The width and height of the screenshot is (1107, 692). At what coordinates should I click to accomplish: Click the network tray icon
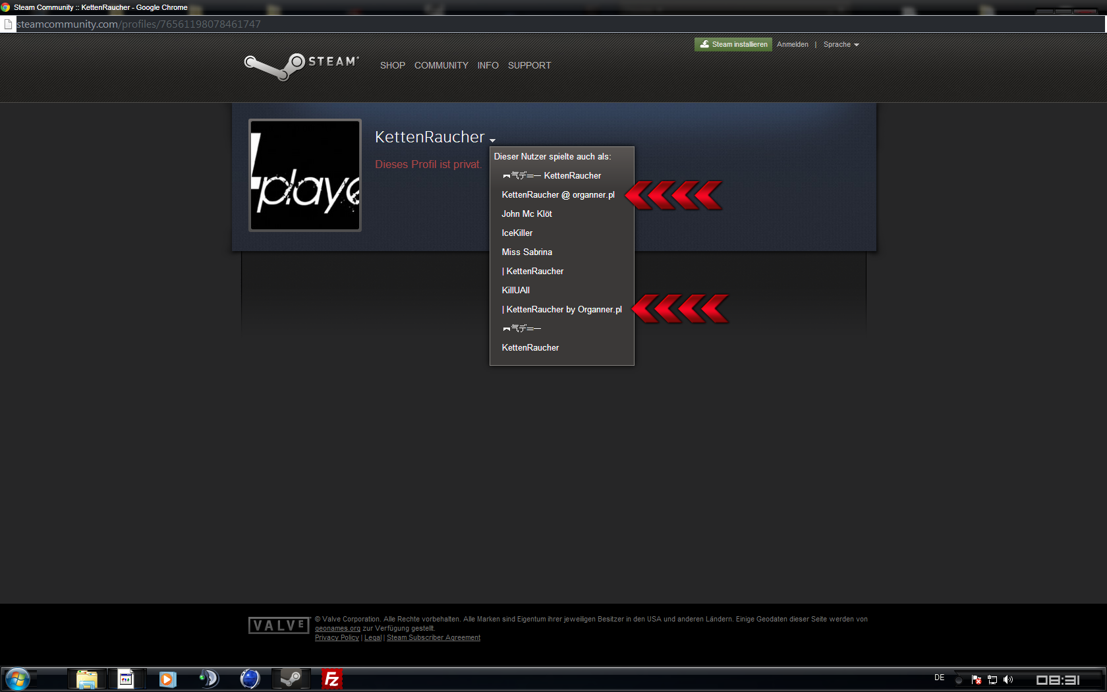point(992,679)
